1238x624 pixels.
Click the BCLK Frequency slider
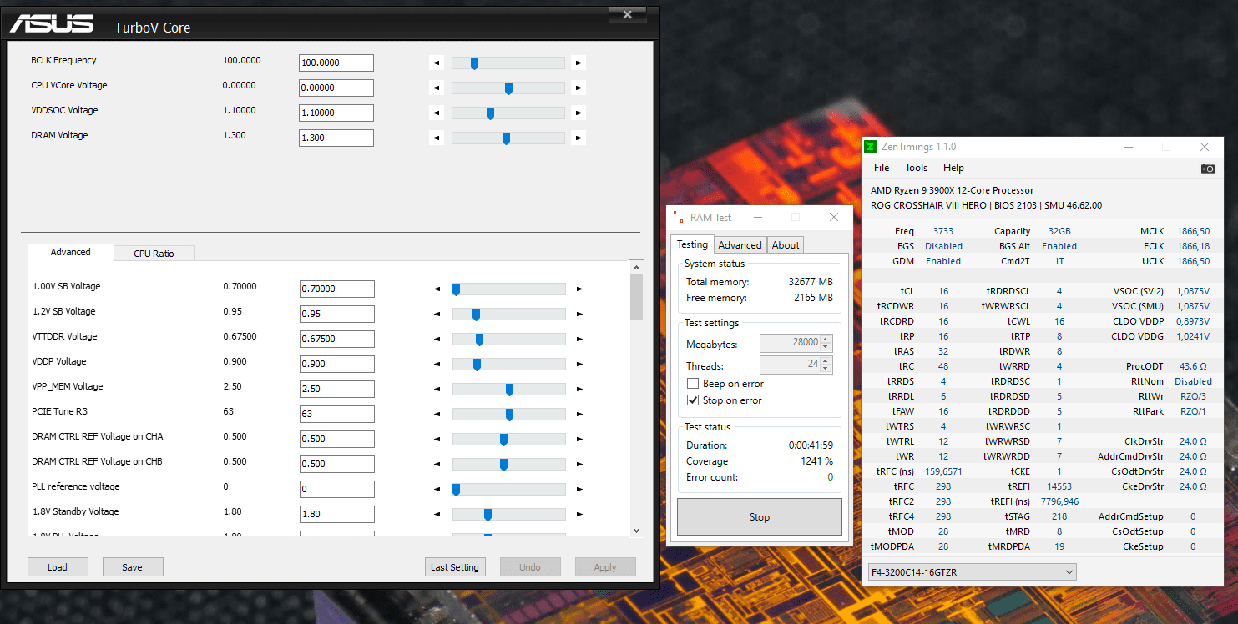click(508, 63)
